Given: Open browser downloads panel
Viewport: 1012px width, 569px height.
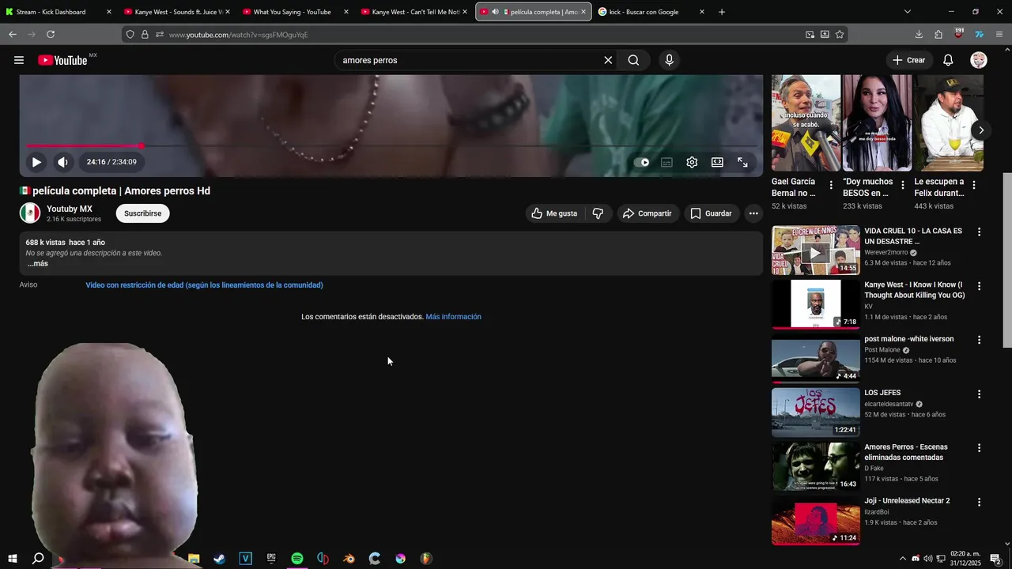Looking at the screenshot, I should point(919,34).
